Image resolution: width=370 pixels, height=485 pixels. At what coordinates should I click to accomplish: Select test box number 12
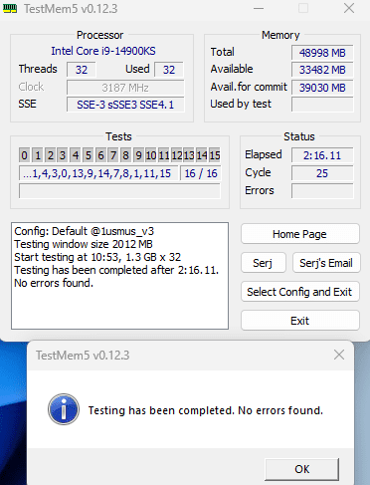click(x=177, y=155)
